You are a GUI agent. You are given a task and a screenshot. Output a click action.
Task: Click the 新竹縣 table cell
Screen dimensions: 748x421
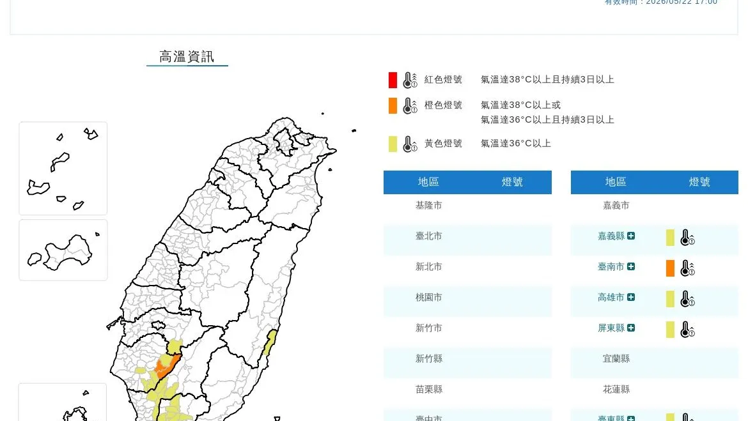click(x=428, y=359)
